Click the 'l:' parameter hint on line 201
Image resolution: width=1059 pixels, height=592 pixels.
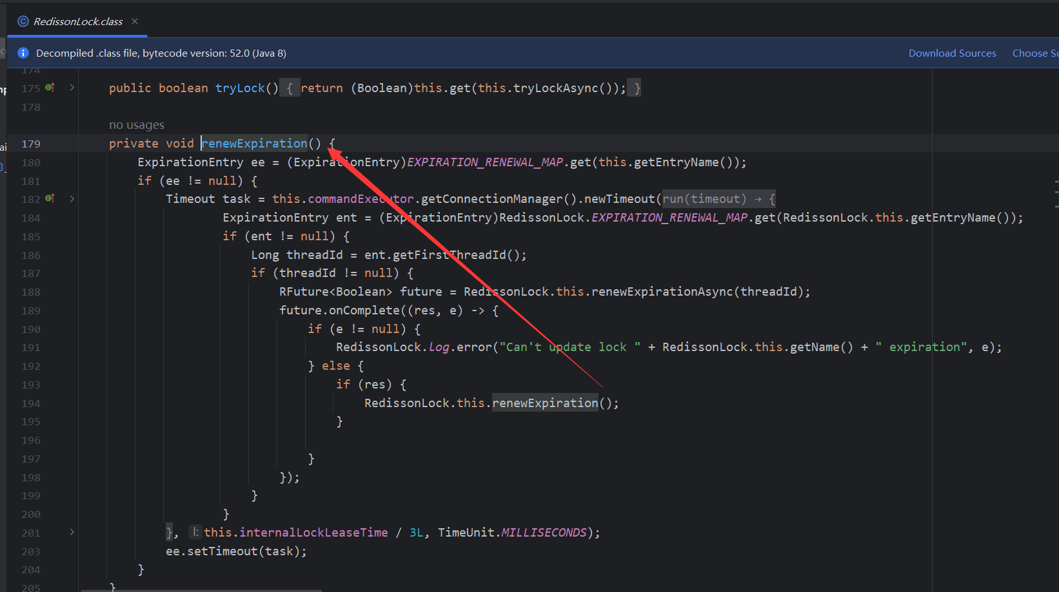[195, 532]
